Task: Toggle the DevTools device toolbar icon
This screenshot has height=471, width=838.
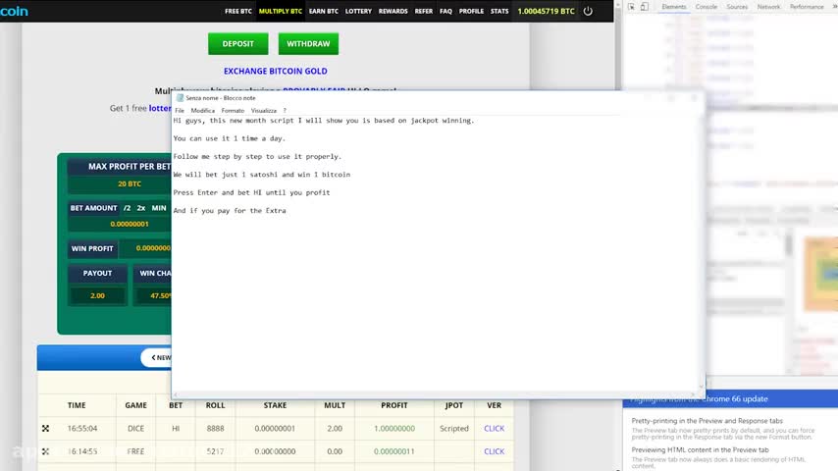Action: pos(645,8)
